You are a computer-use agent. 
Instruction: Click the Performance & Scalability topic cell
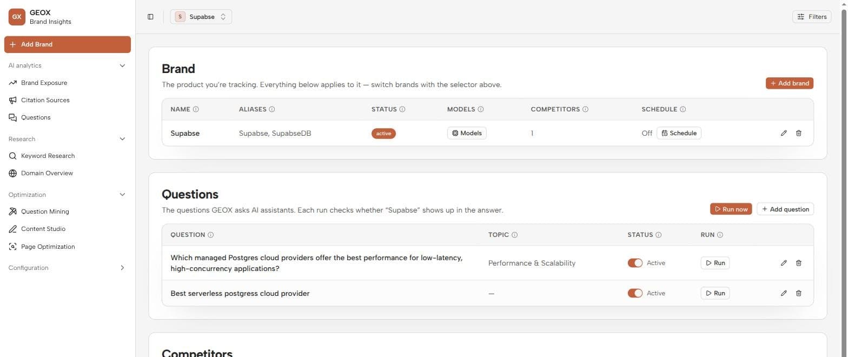[532, 263]
